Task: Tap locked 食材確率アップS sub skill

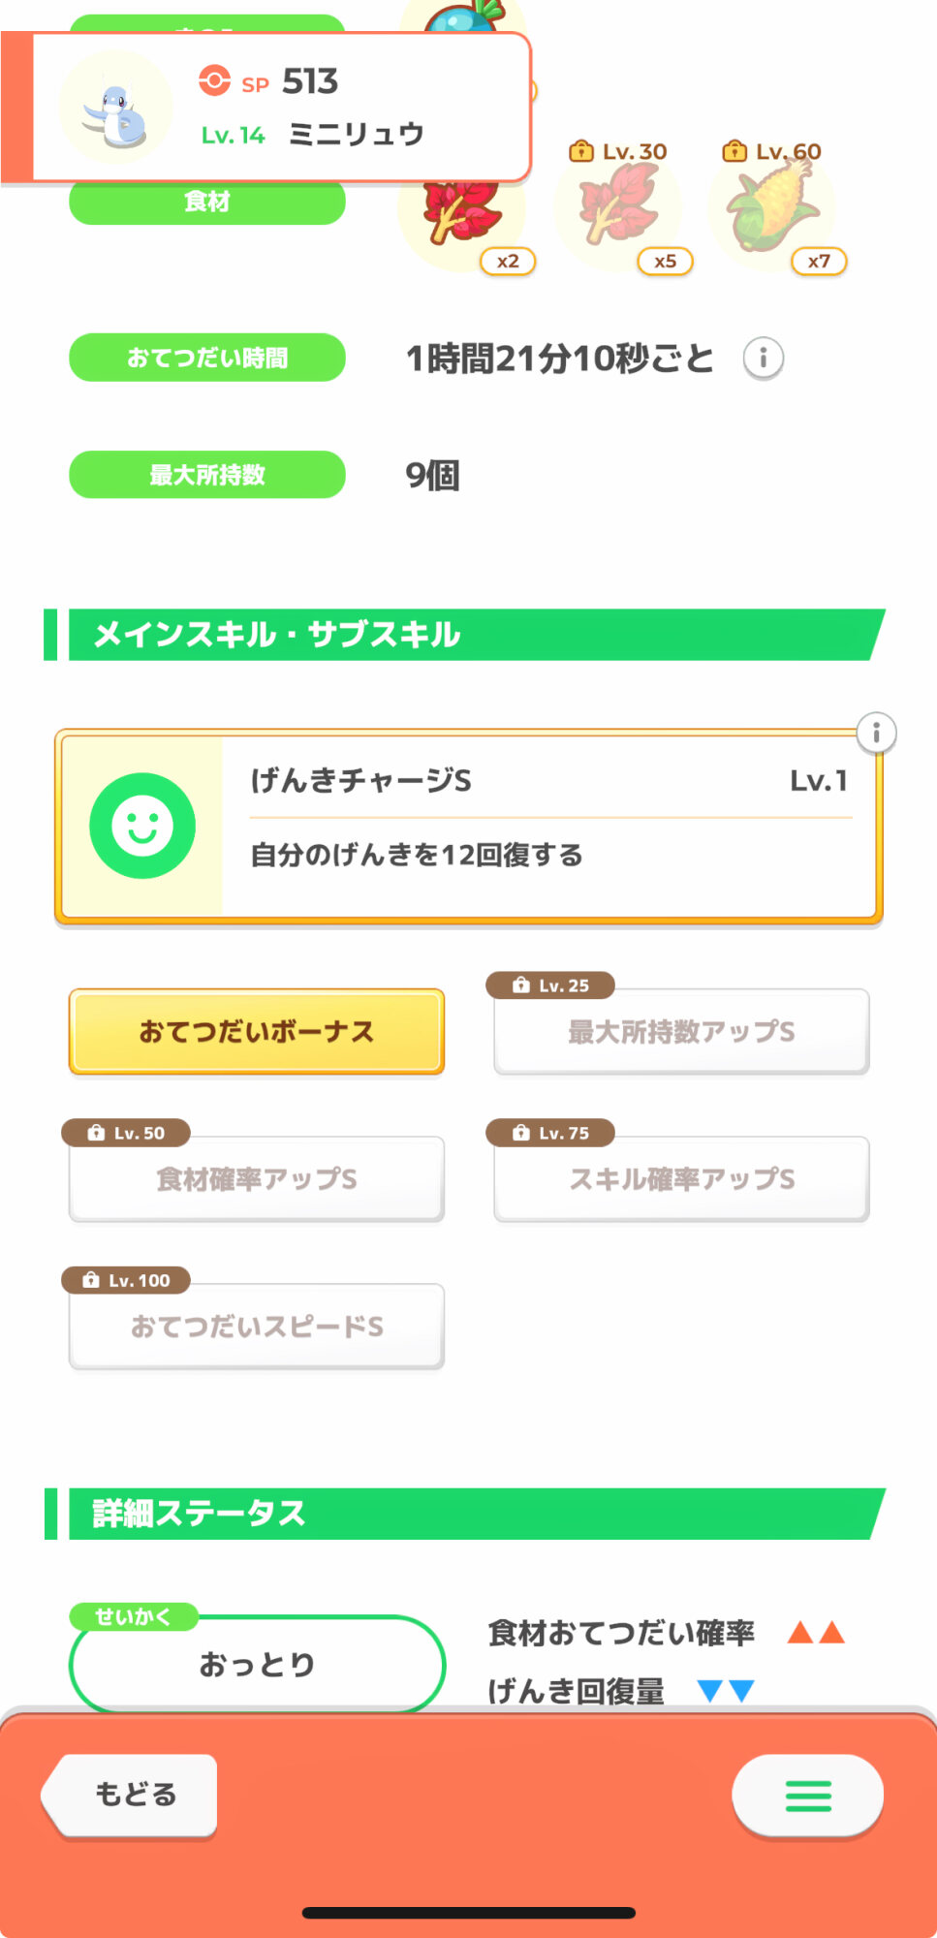Action: (257, 1179)
